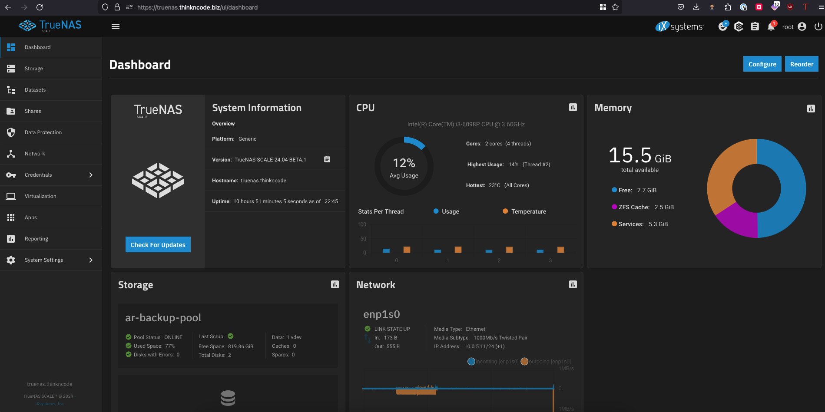Viewport: 825px width, 412px height.
Task: Open Storage reports chart icon
Action: tap(335, 284)
